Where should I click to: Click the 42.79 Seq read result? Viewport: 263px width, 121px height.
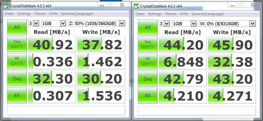point(183,79)
